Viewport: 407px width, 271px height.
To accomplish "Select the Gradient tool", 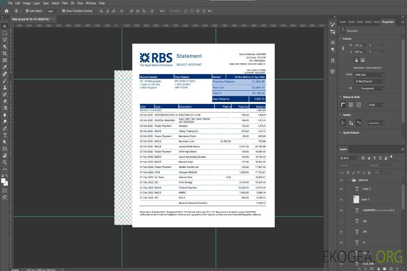I will coord(5,108).
